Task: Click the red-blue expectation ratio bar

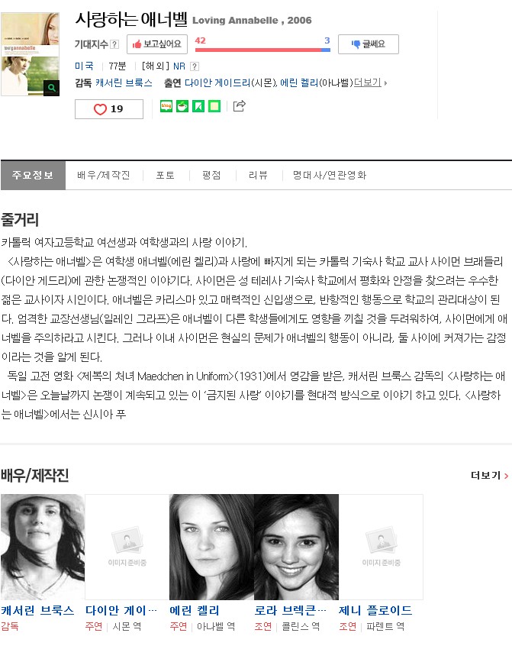Action: pos(262,50)
